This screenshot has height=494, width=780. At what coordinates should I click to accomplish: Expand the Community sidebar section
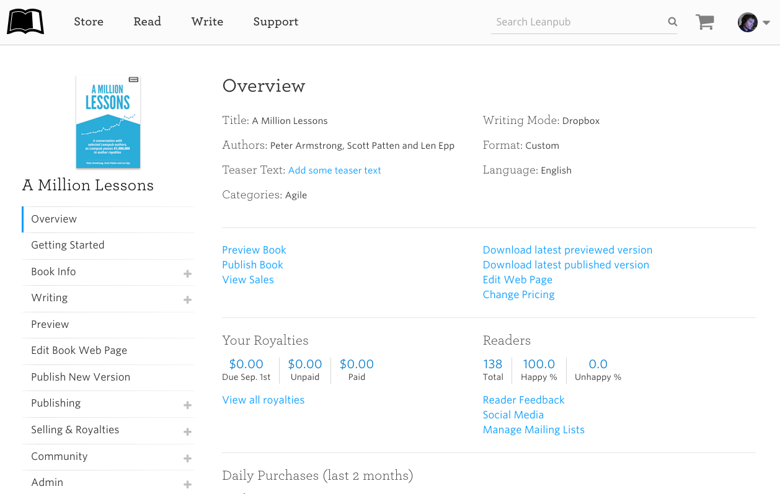(187, 458)
